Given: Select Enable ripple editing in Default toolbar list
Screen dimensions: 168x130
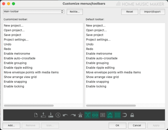Looking at the screenshot, I should pyautogui.click(x=125, y=68).
